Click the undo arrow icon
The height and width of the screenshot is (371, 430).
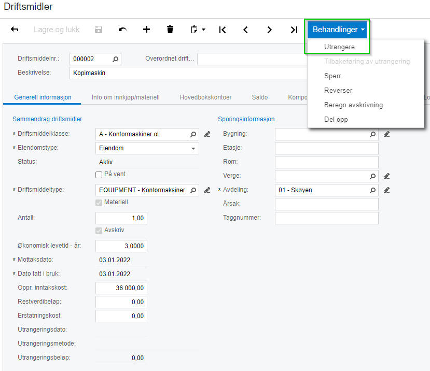click(x=122, y=30)
